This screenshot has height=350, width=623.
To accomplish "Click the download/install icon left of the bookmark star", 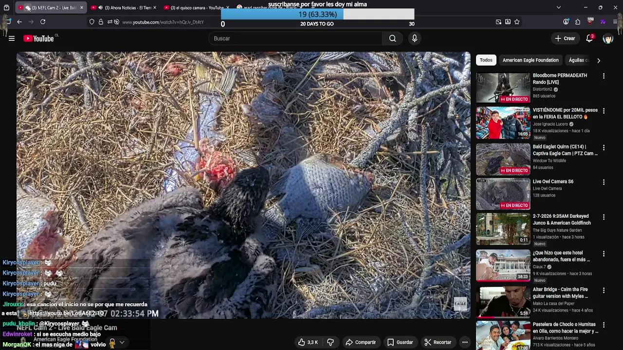I will [508, 22].
